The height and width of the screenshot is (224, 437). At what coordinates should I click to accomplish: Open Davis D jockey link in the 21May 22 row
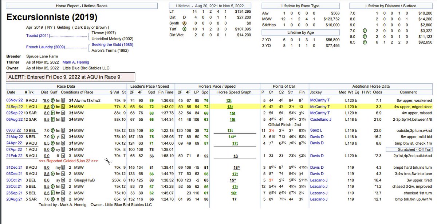click(x=316, y=137)
